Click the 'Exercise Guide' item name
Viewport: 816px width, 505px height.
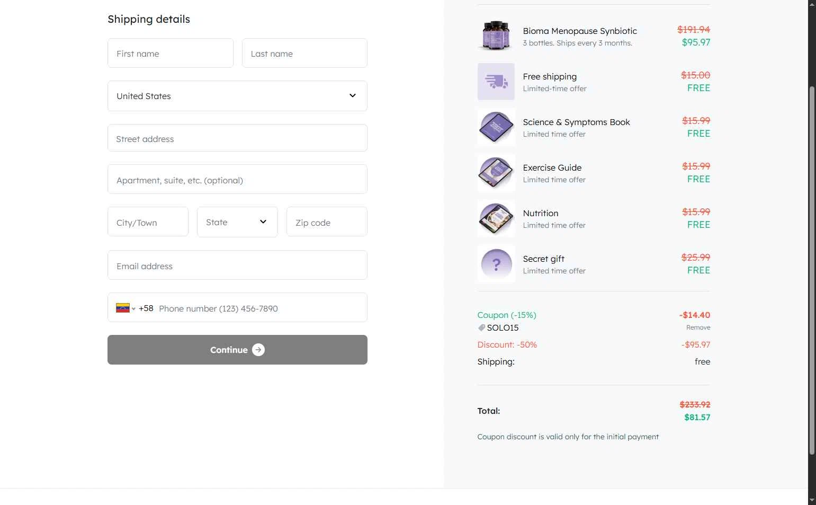coord(552,167)
